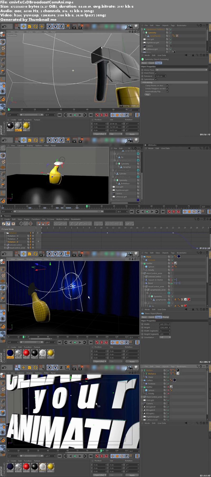Select red Handle material in 03:44:40 frame
This screenshot has height=477, width=211.
26,467
